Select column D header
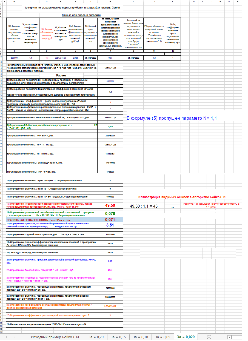 46,1
